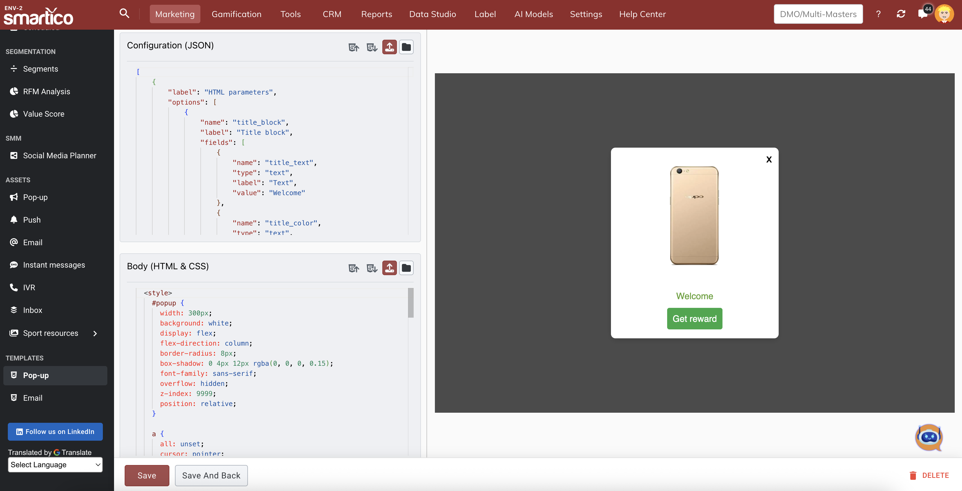Click the refresh icon in header
Screen dimensions: 962x491
901,14
